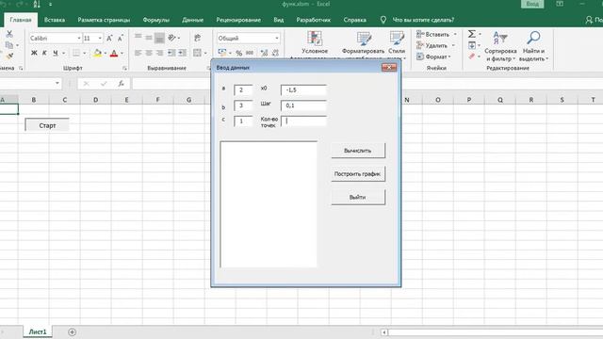Switch to the Данные ribbon tab

tap(192, 20)
